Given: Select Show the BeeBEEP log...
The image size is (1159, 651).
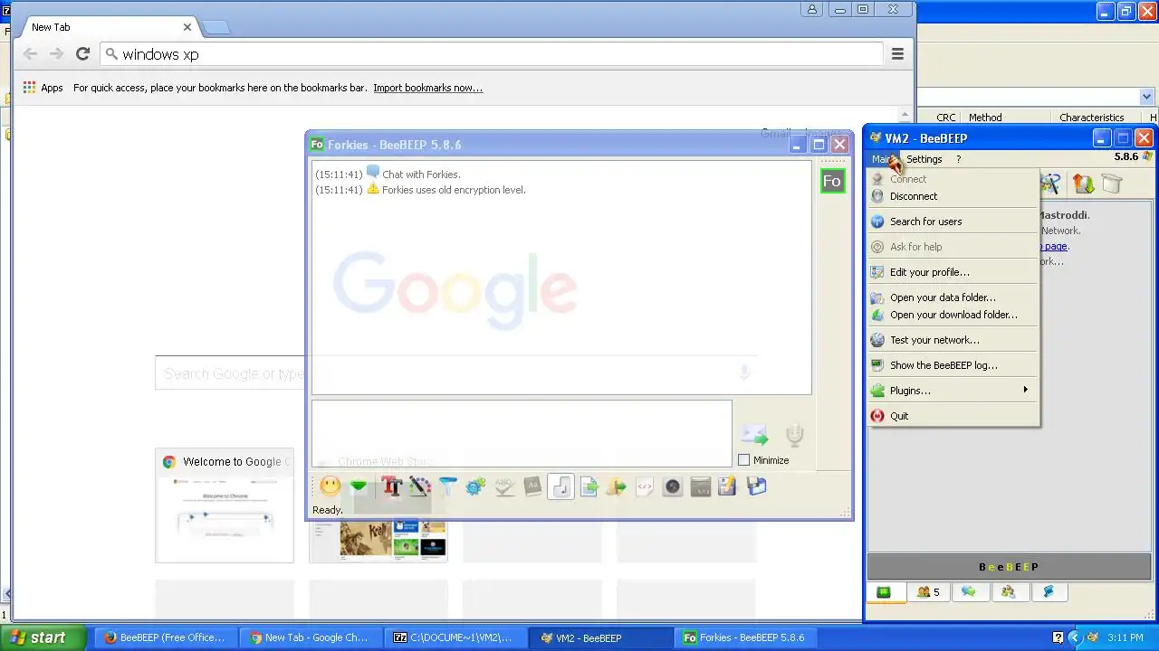Looking at the screenshot, I should pos(953,365).
